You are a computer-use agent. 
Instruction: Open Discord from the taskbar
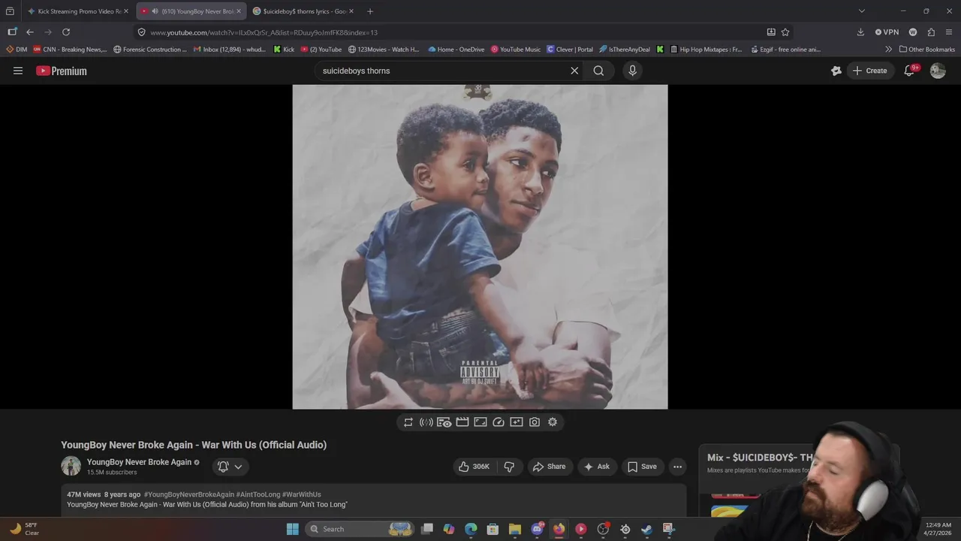tap(537, 529)
